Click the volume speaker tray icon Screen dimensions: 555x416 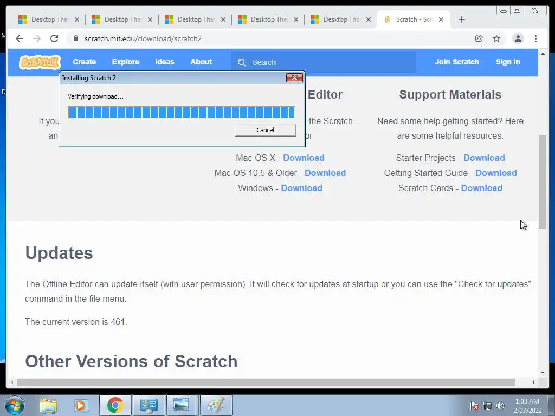coord(500,406)
